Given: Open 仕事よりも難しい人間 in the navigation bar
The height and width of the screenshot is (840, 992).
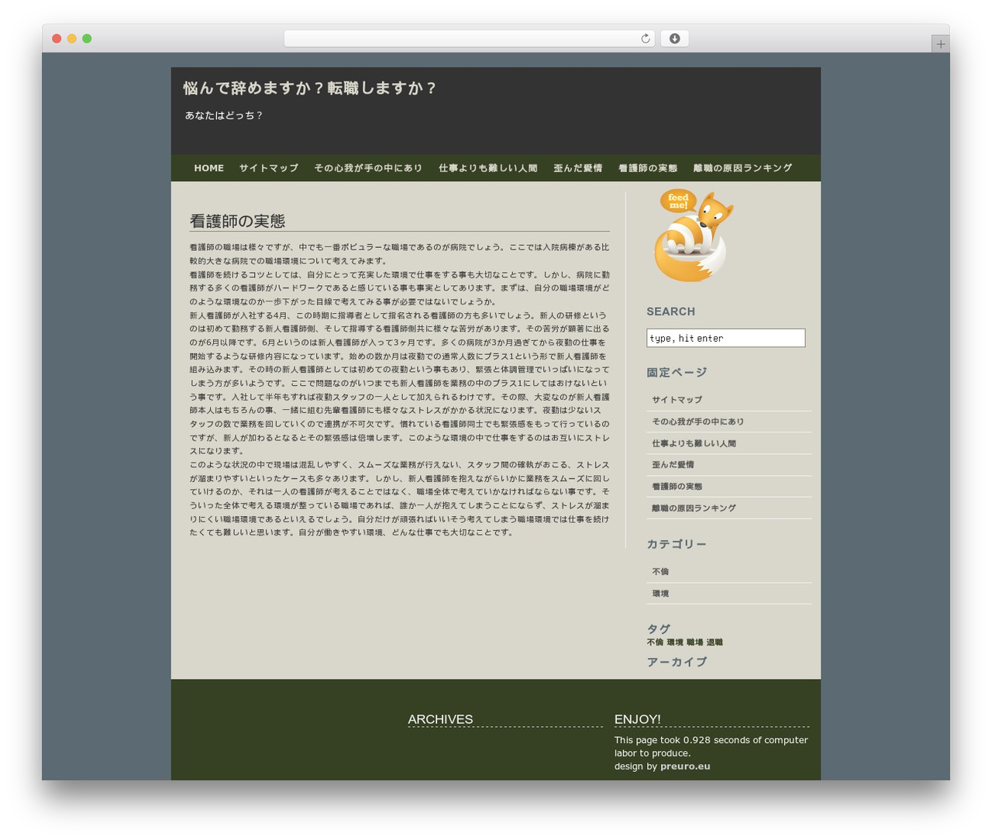Looking at the screenshot, I should tap(488, 168).
